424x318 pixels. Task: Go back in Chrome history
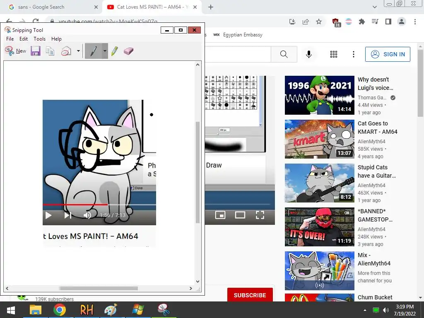click(9, 21)
